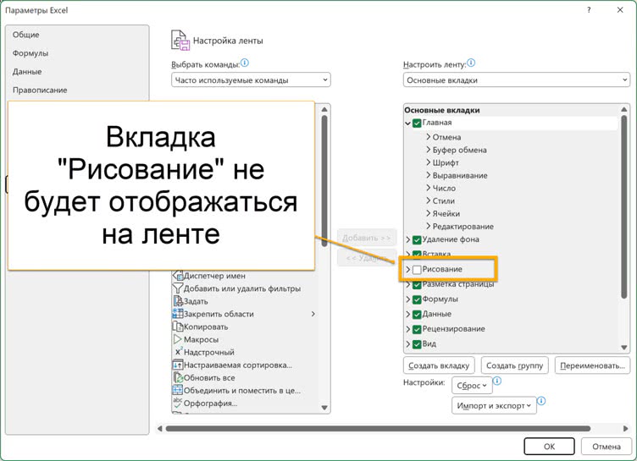Image resolution: width=637 pixels, height=461 pixels.
Task: Expand the Буфер обмена group
Action: 428,150
